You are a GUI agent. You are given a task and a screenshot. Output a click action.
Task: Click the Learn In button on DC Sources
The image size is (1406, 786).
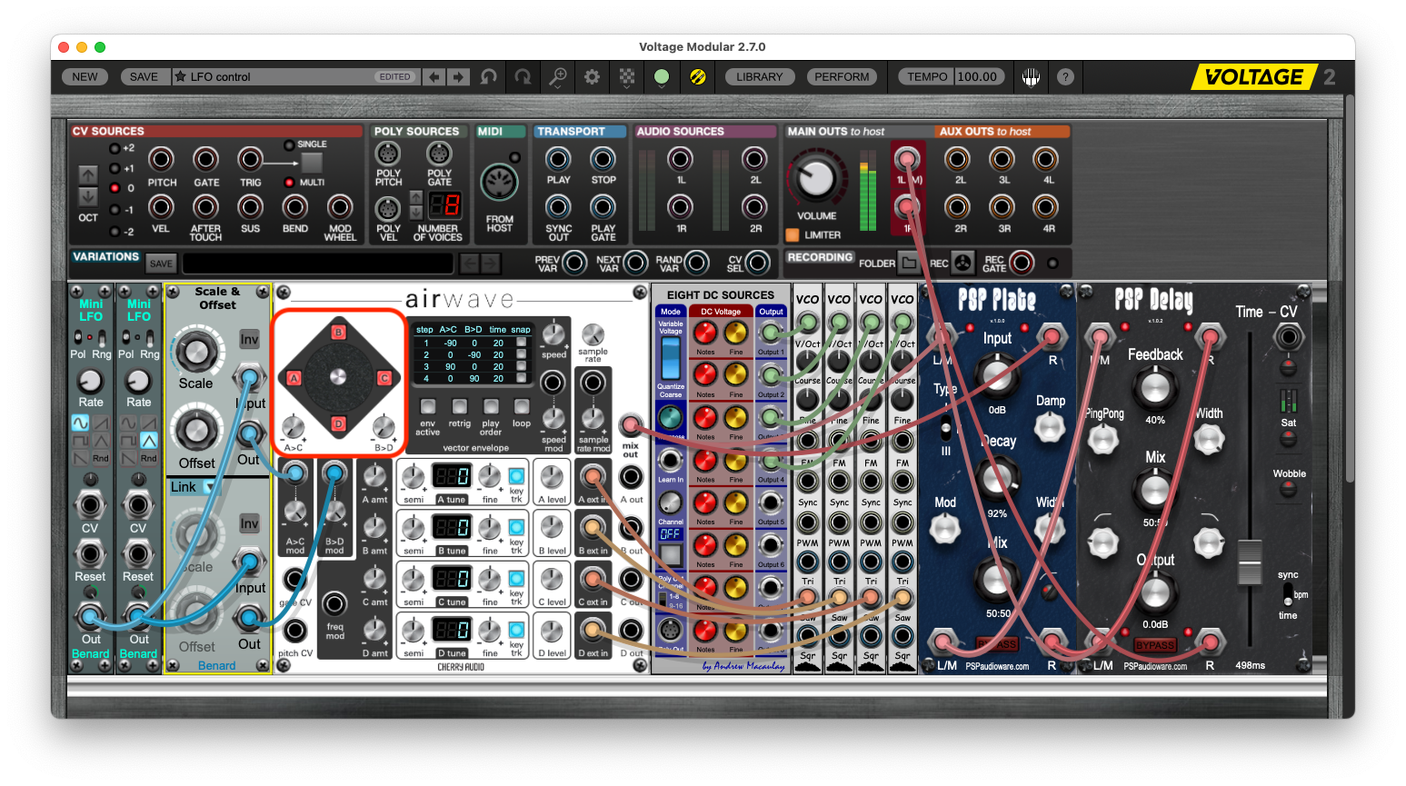click(x=670, y=460)
